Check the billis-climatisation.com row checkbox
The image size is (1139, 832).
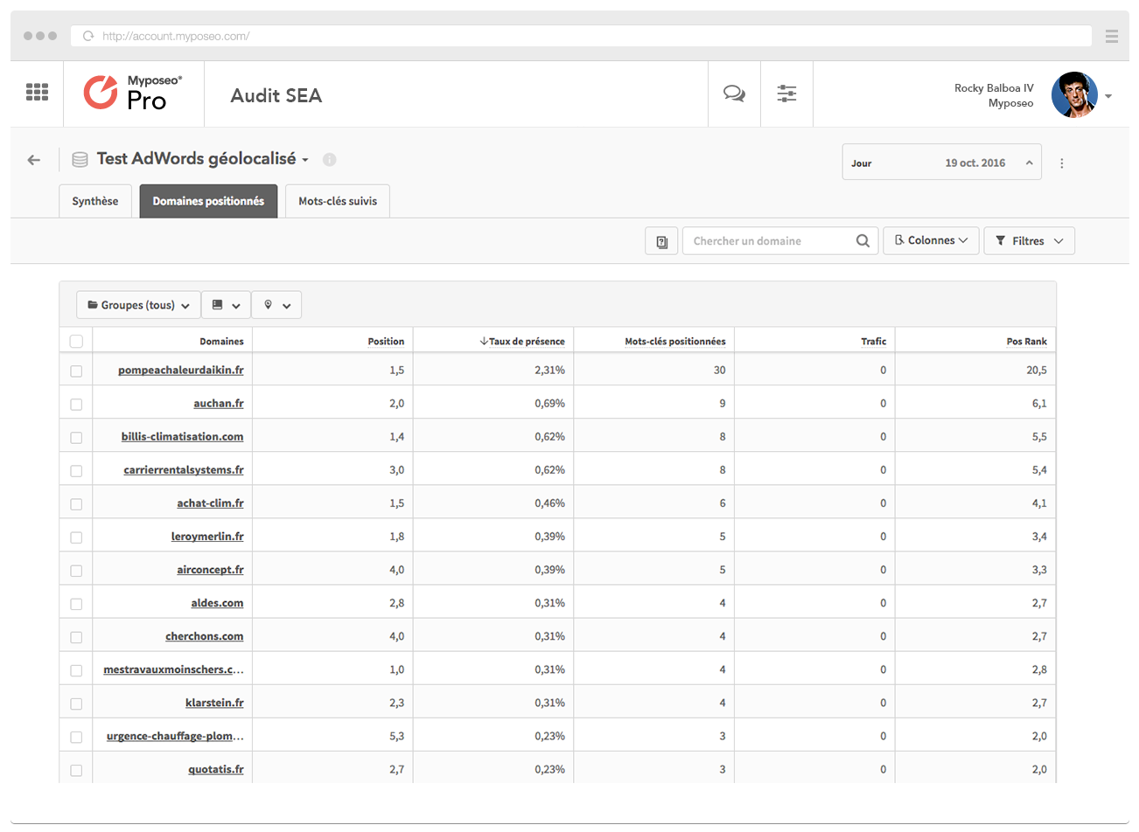coord(76,438)
